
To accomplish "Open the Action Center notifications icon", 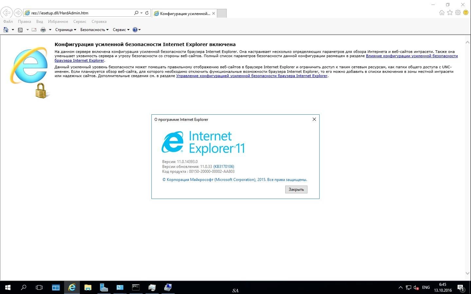I will coord(461,287).
